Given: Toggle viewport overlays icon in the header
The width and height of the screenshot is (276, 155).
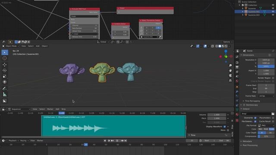Looking at the screenshot, I should 205,46.
